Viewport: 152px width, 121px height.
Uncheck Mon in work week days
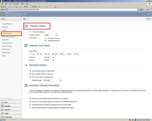38,54
